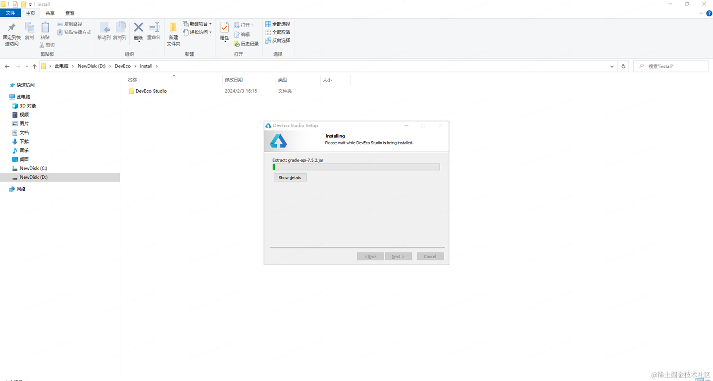Click the Forward navigation arrow
This screenshot has width=713, height=381.
[18, 66]
